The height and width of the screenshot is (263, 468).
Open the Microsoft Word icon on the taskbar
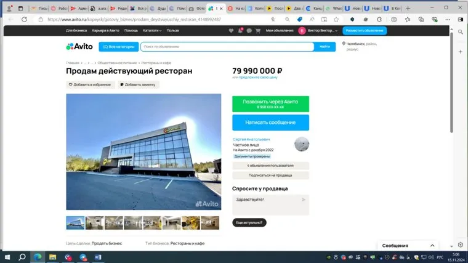98,257
